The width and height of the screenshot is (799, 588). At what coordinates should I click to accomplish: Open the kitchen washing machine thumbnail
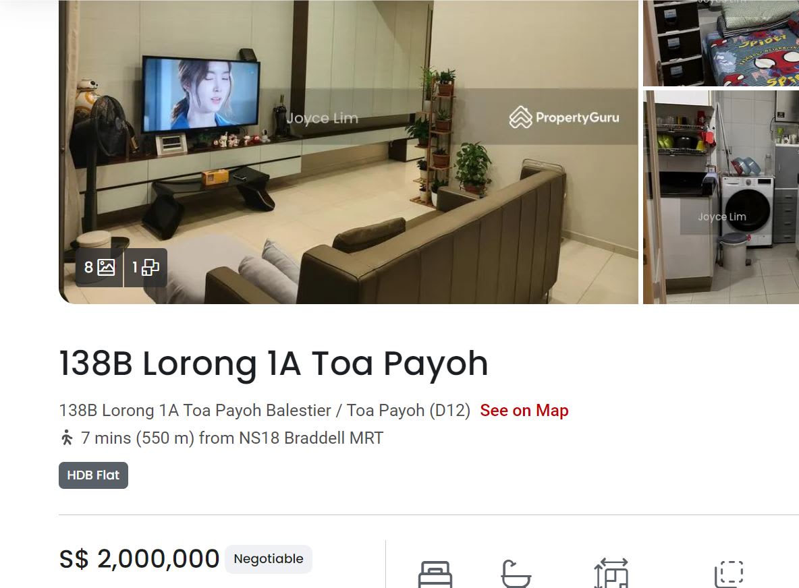click(x=721, y=198)
